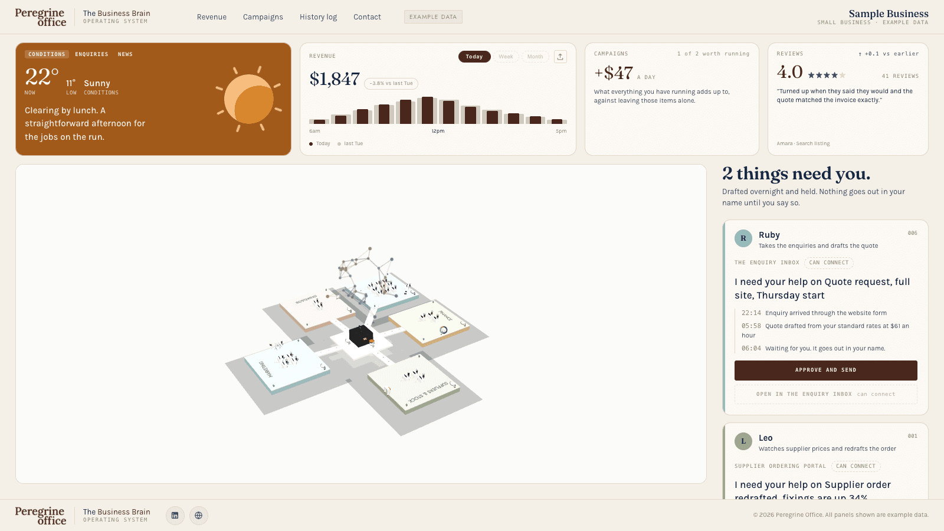Open the LinkedIn icon in footer

tap(175, 515)
